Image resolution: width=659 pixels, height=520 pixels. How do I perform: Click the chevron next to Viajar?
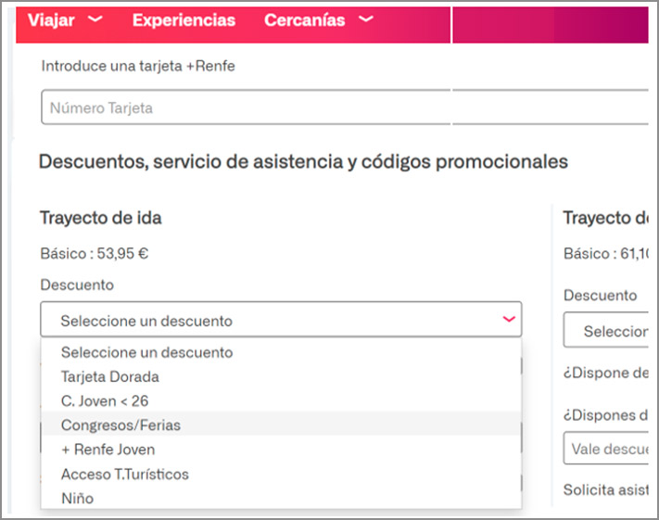pyautogui.click(x=94, y=19)
